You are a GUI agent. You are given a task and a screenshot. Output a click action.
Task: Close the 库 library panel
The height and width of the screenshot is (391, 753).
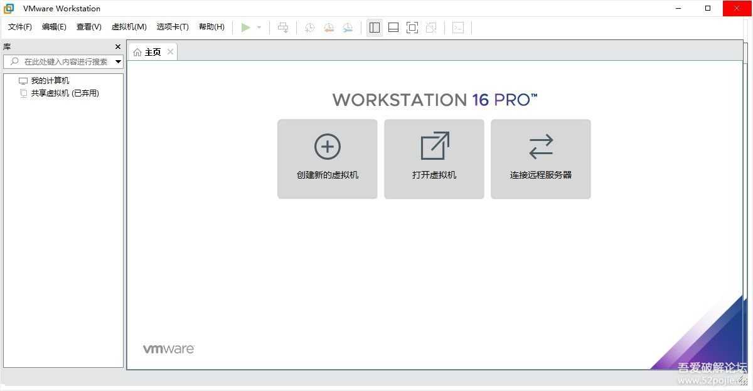point(118,47)
